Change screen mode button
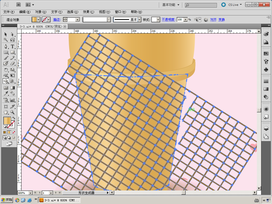Image resolution: width=272 pixels, height=204 pixels. [x=9, y=144]
